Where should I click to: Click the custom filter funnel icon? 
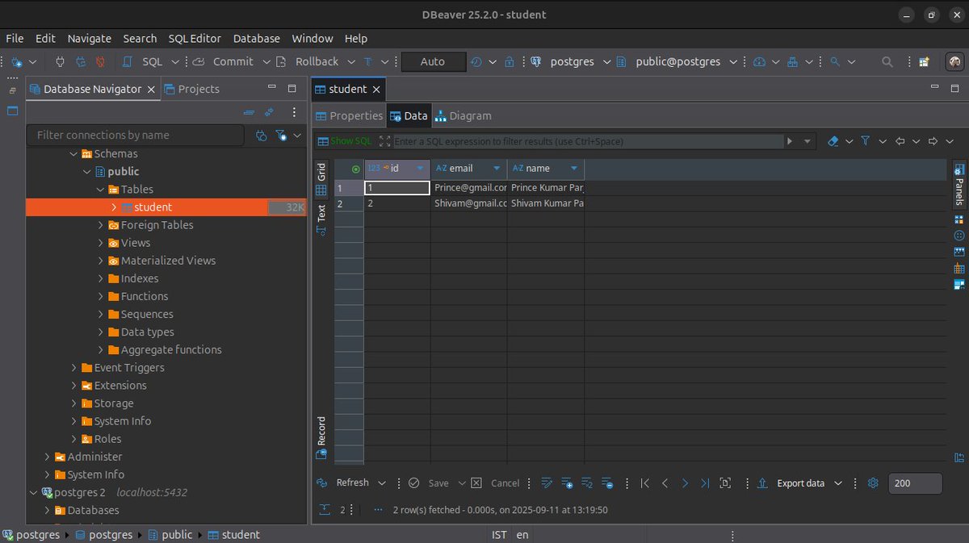coord(865,141)
